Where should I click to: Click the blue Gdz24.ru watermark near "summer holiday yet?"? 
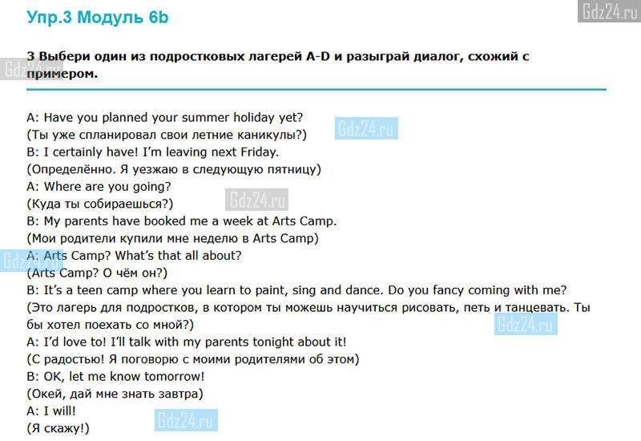(x=366, y=128)
